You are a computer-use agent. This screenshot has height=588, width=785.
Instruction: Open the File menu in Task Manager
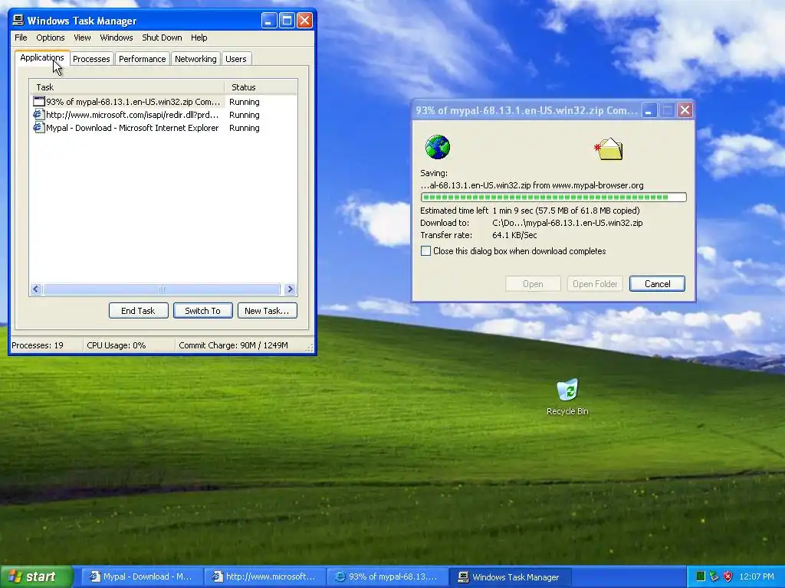tap(21, 38)
